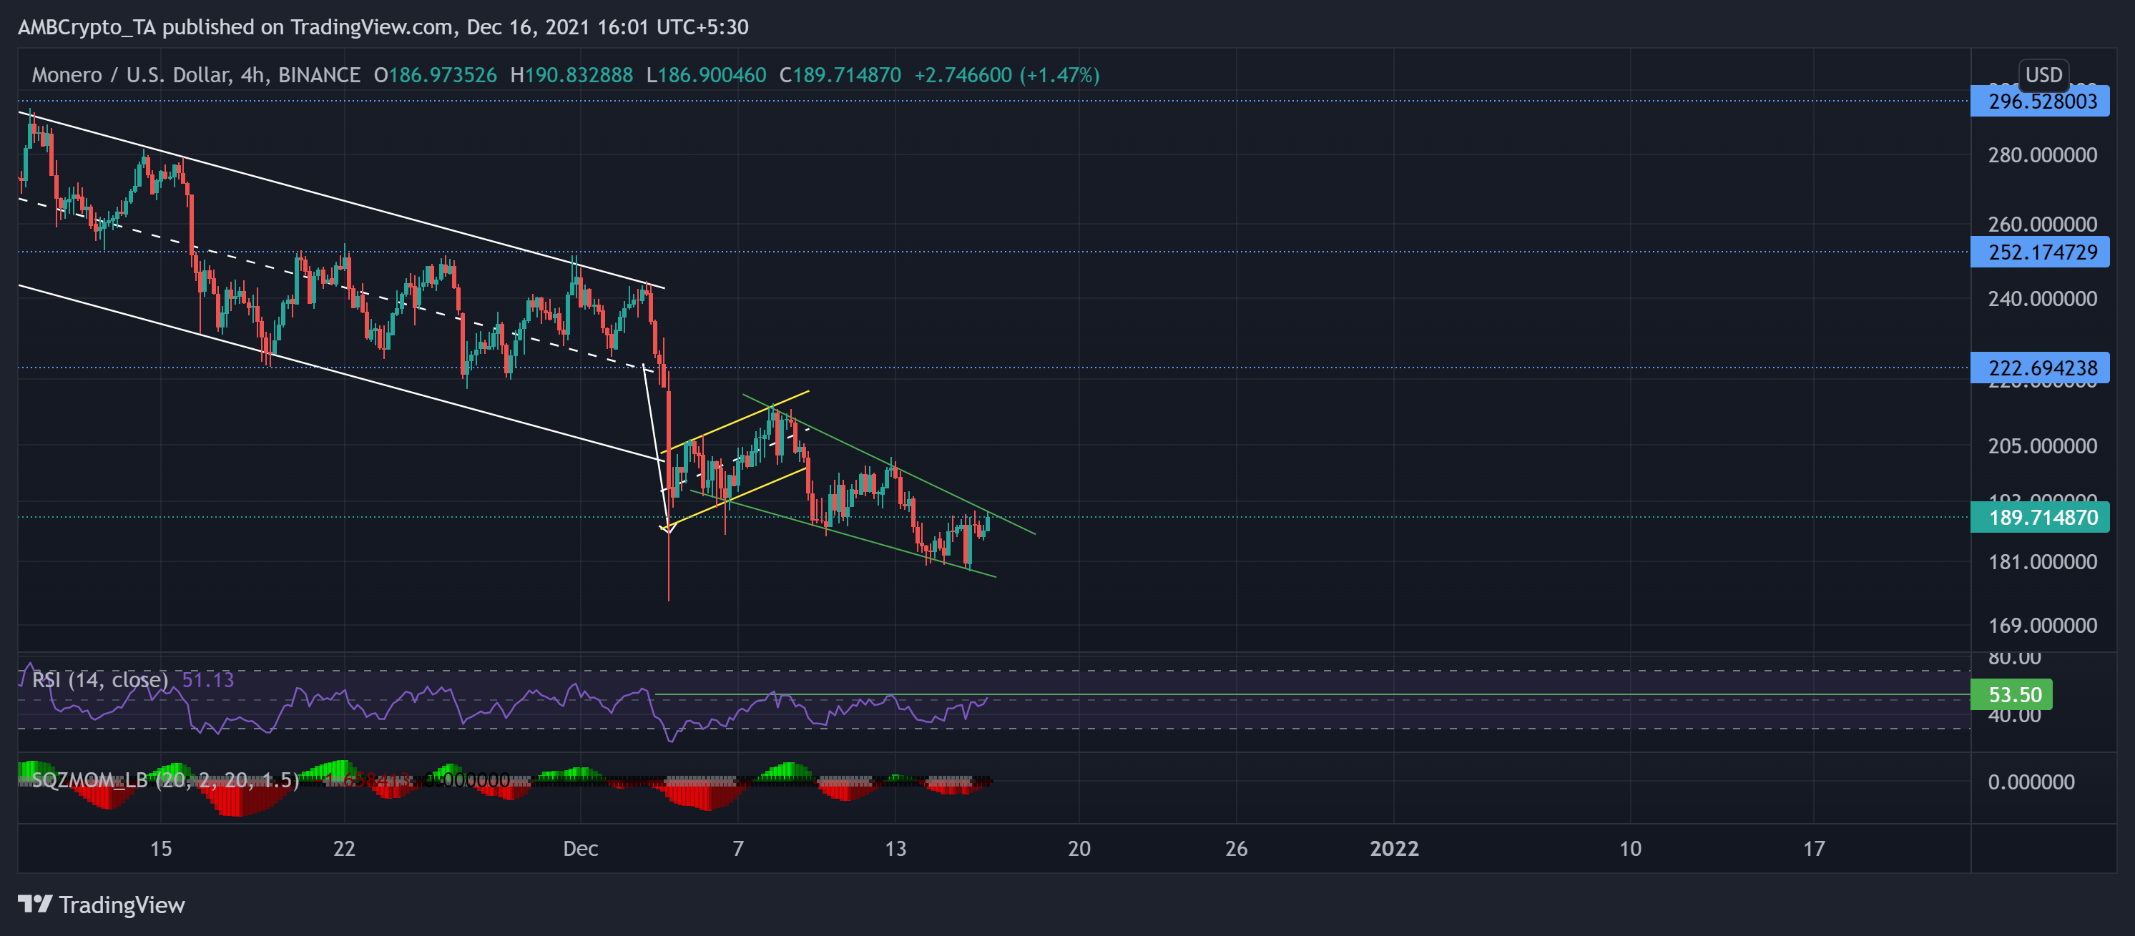This screenshot has width=2135, height=936.
Task: Click the 169.000000 price axis label
Action: click(2042, 626)
